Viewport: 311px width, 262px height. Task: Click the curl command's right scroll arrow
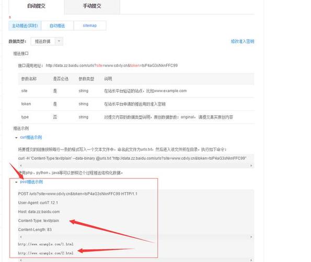click(x=251, y=166)
